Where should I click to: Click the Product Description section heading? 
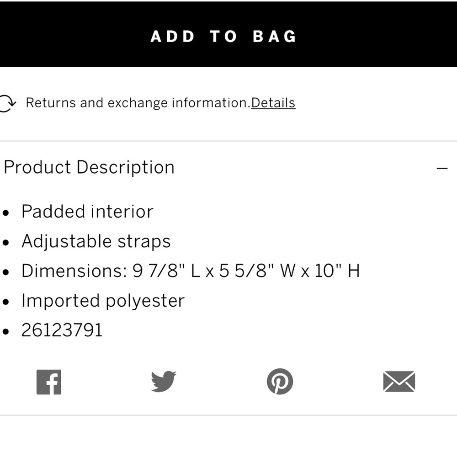coord(89,167)
